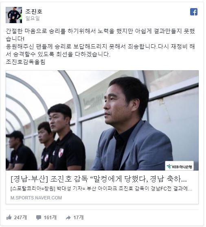Open the profile avatar beside 조진호
The height and width of the screenshot is (227, 206).
(14, 15)
